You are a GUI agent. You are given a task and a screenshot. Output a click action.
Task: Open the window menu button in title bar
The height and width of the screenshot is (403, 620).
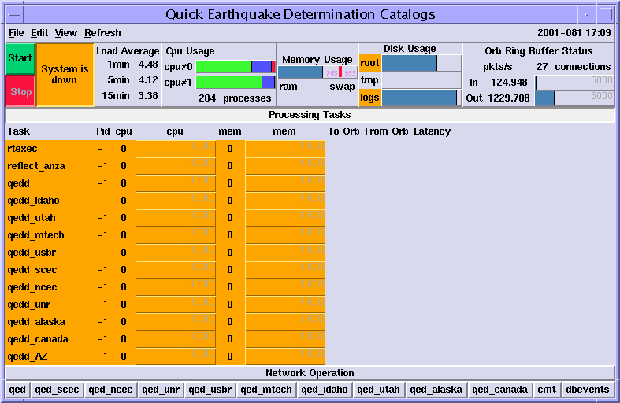point(15,15)
